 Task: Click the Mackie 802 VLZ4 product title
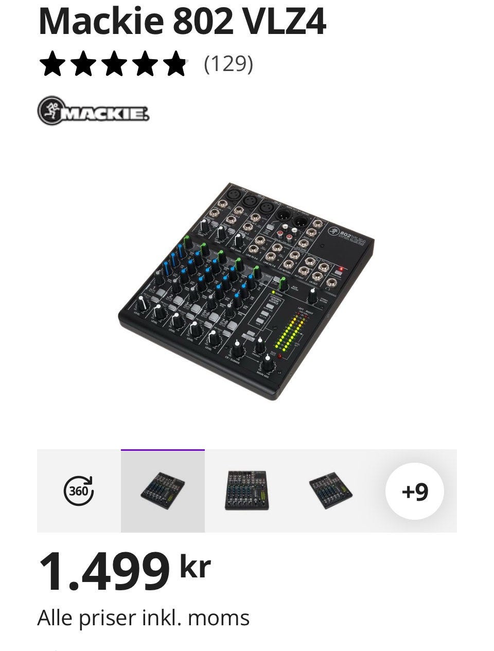[182, 21]
